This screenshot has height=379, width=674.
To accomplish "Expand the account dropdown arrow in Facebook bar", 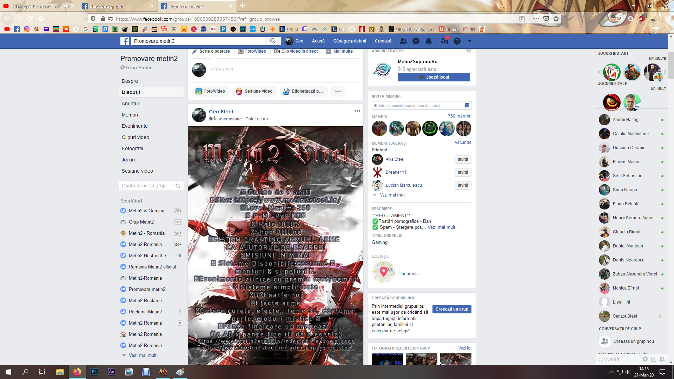I will tap(470, 41).
